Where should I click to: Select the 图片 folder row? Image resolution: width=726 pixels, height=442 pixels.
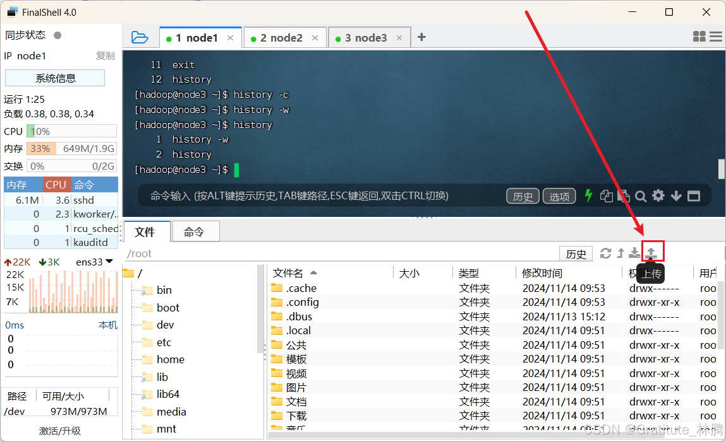point(493,388)
